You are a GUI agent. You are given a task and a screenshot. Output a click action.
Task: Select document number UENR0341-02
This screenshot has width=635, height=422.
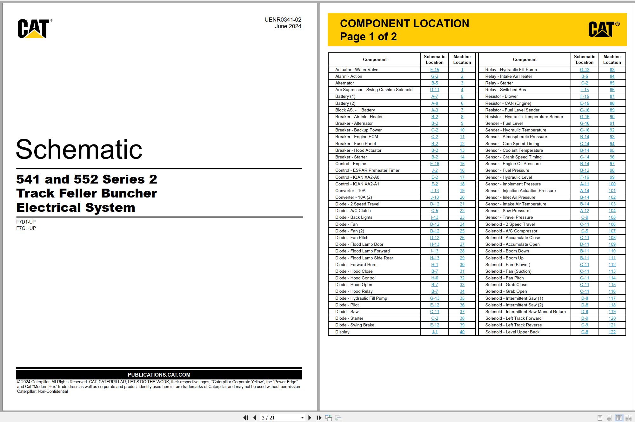[283, 20]
